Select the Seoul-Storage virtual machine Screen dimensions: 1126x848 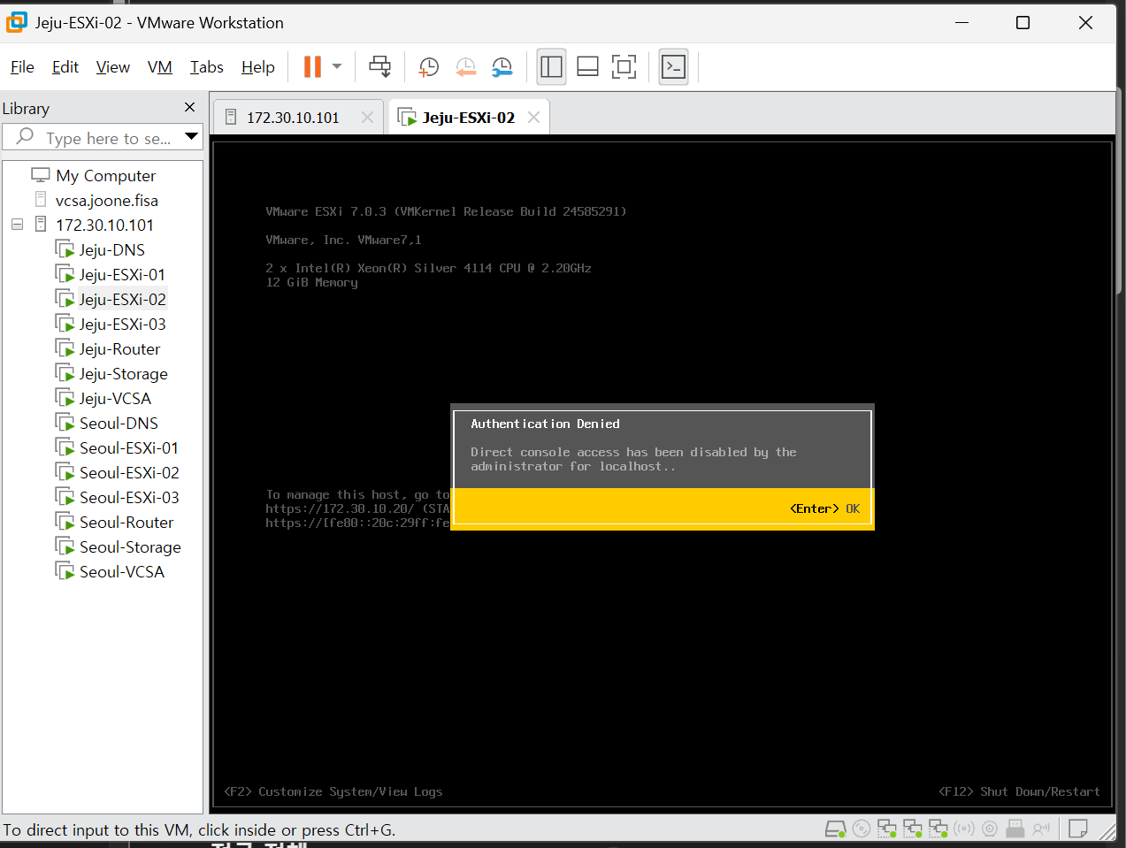[x=130, y=547]
